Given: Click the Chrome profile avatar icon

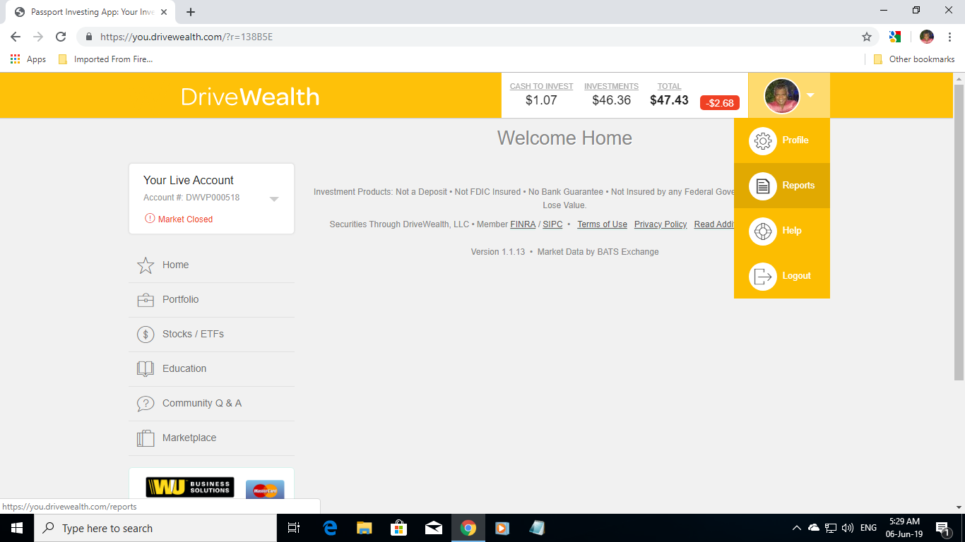Looking at the screenshot, I should (927, 37).
